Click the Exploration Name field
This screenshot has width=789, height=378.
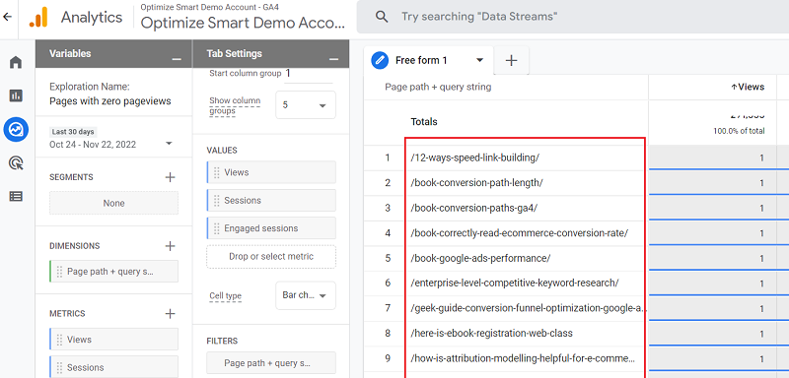[x=110, y=101]
